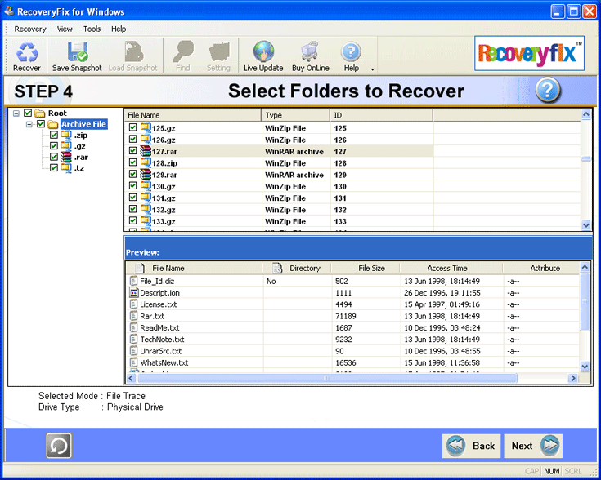
Task: Open the Tools menu
Action: point(92,29)
